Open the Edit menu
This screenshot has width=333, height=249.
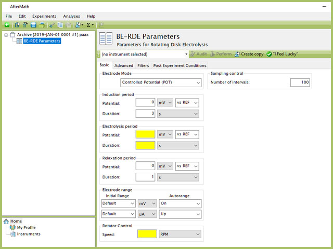[22, 16]
